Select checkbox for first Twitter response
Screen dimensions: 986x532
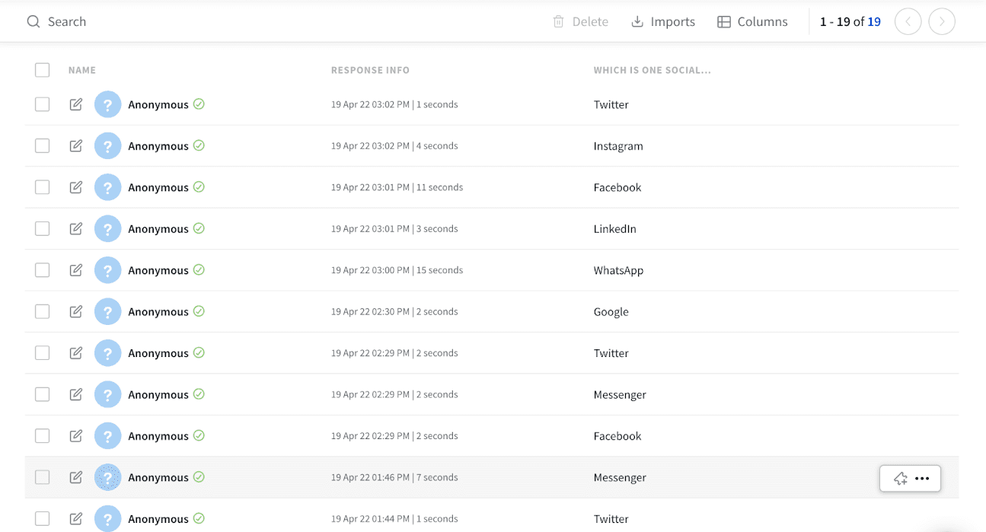tap(43, 104)
